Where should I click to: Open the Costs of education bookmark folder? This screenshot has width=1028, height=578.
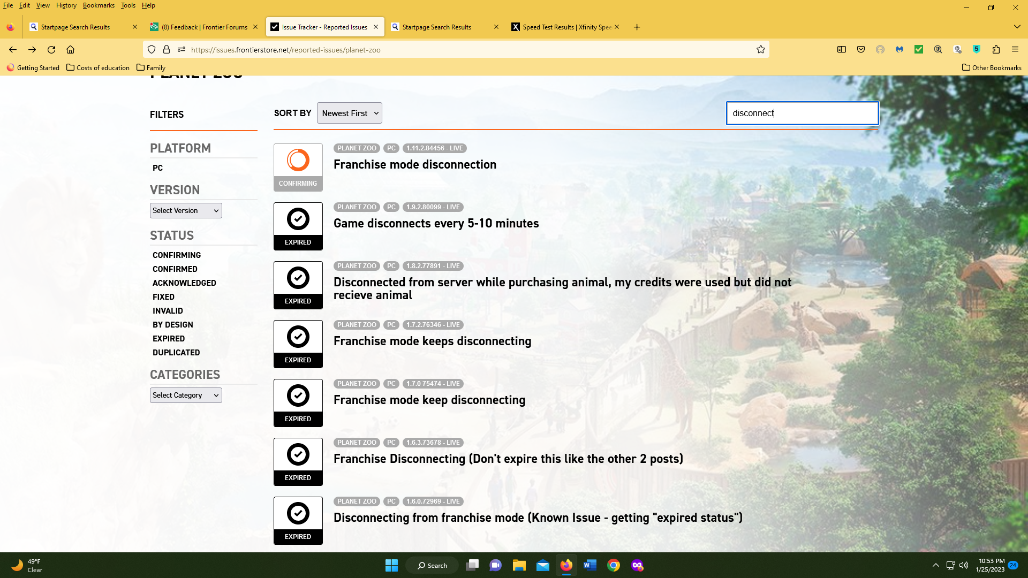tap(98, 67)
